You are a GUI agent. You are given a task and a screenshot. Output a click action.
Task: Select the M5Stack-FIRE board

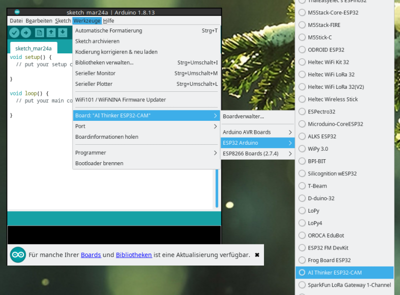[x=344, y=25]
